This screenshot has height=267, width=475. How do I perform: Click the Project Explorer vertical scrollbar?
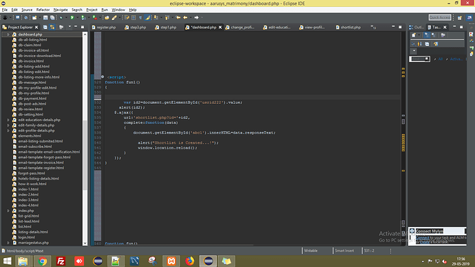(85, 139)
